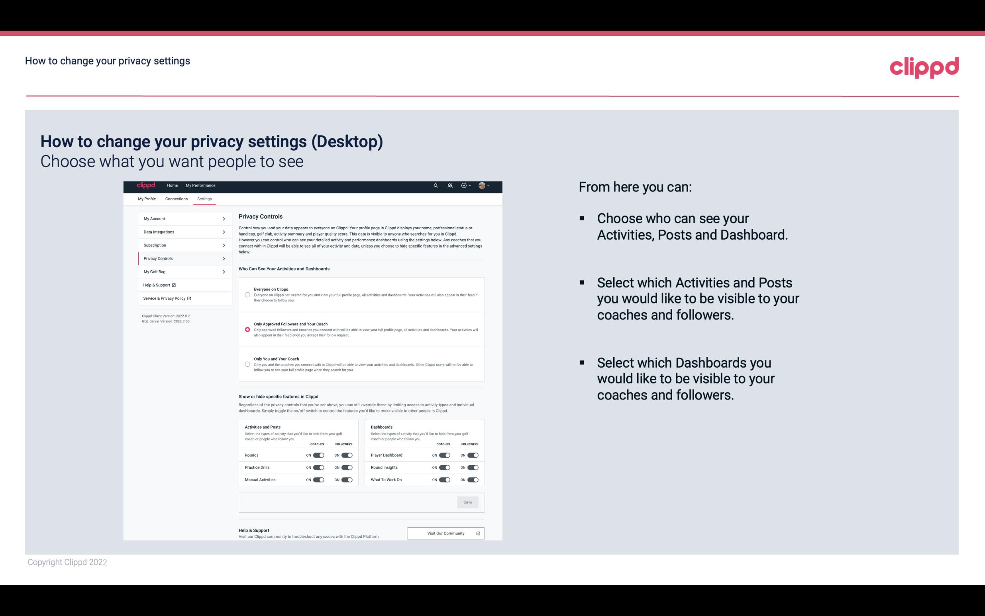This screenshot has width=985, height=616.
Task: Click the Save button at bottom of form
Action: click(467, 502)
